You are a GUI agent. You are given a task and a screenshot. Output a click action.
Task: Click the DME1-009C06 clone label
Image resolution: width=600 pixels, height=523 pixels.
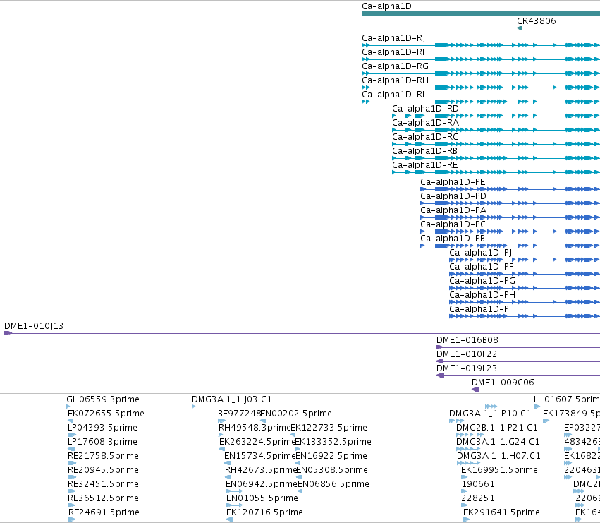[x=503, y=383]
